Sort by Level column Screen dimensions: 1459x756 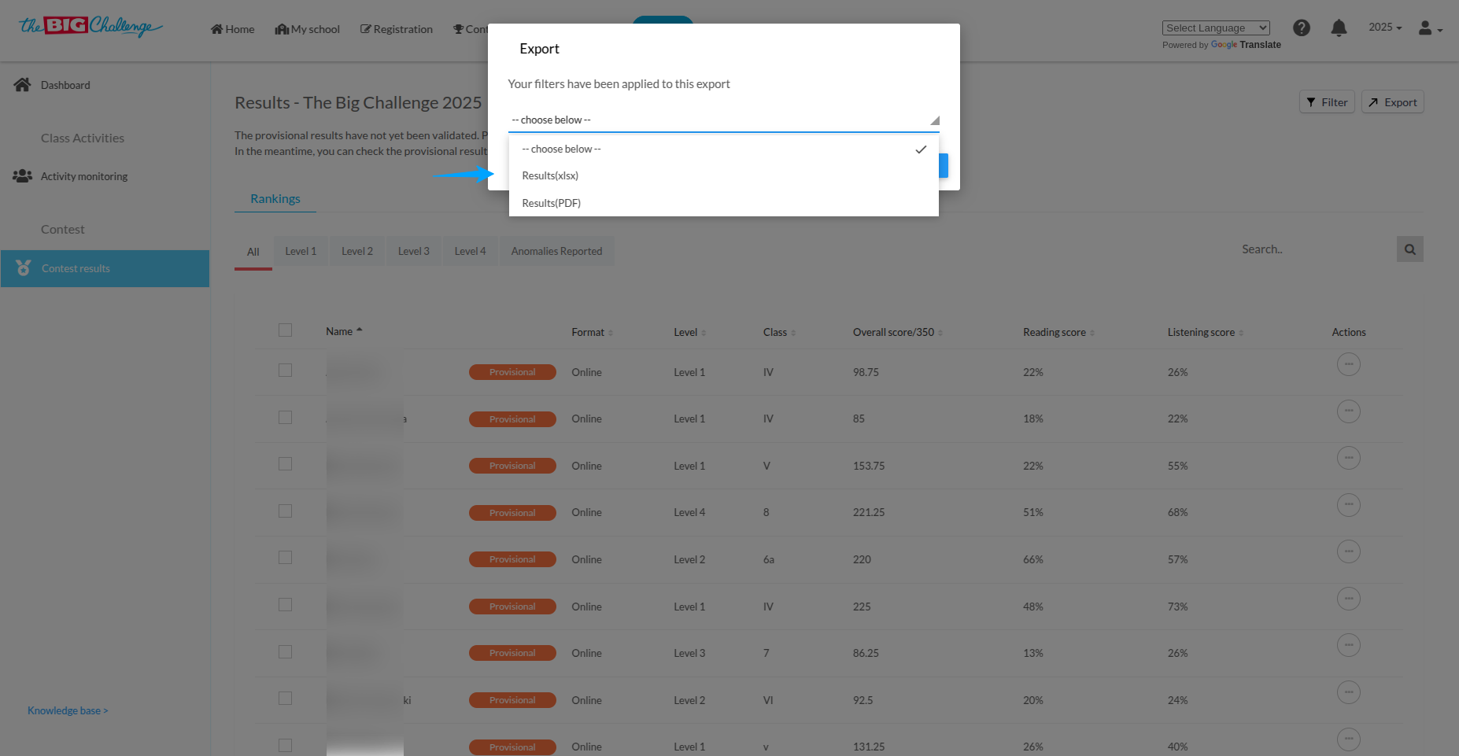pyautogui.click(x=704, y=333)
